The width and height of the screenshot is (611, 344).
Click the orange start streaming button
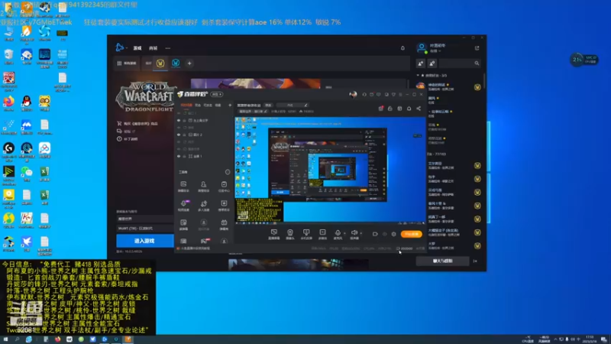[x=411, y=234]
